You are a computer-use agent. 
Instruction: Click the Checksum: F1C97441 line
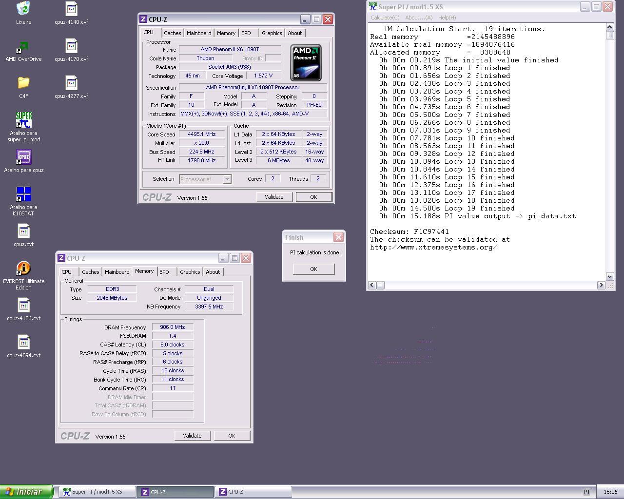point(409,231)
